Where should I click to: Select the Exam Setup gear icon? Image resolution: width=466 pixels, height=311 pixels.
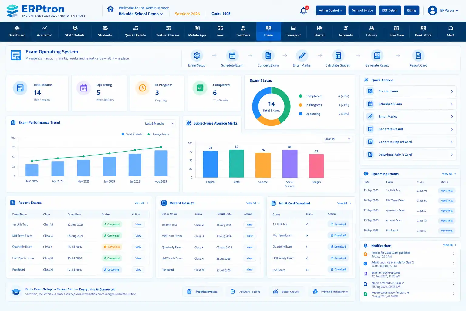click(x=197, y=56)
